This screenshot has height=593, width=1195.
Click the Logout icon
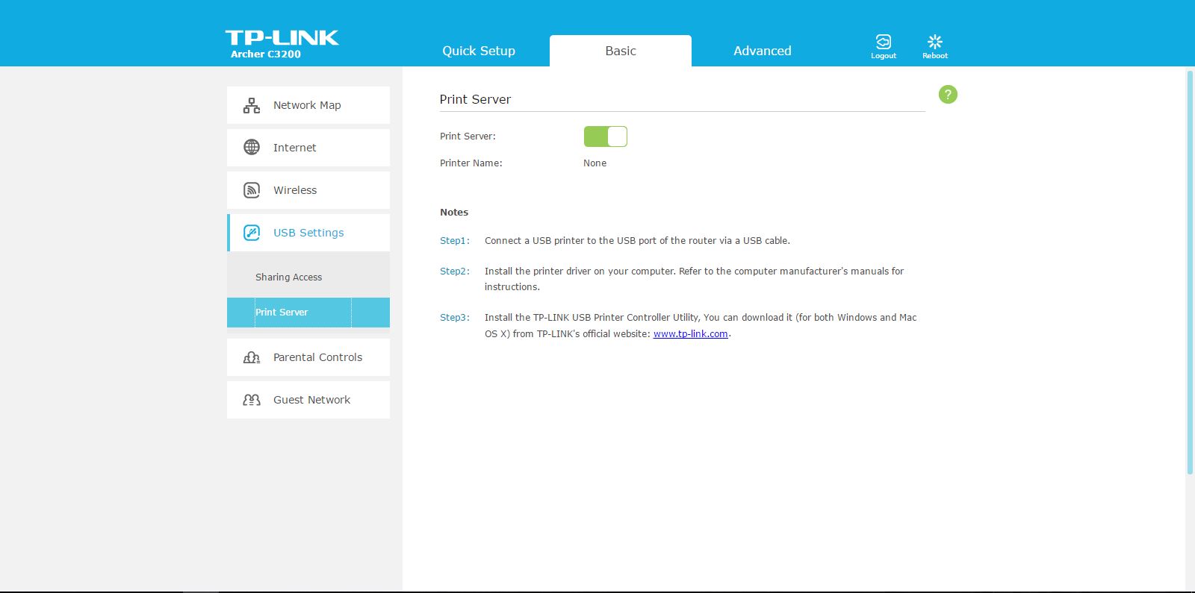[884, 42]
